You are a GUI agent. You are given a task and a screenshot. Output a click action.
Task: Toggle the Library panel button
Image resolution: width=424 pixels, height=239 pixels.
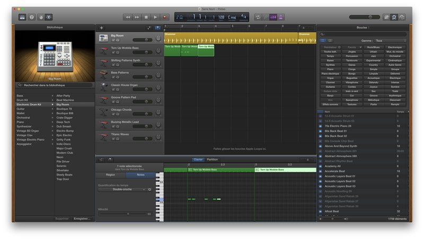tap(22, 17)
